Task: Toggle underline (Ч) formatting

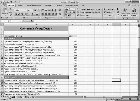Action: click(22, 14)
